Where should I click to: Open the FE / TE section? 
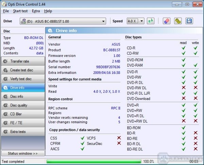point(23,123)
